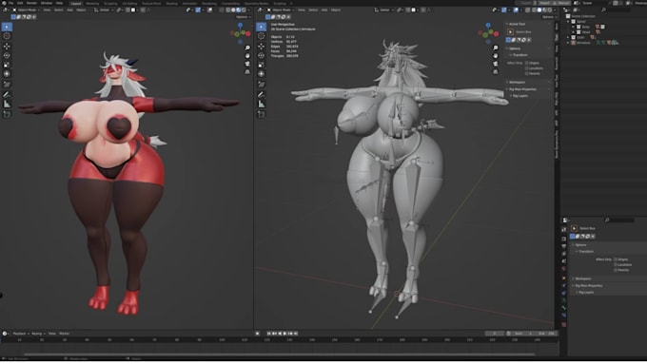Viewport: 647px width, 364px height.
Task: Expand Armature item in outliner
Action: [569, 43]
